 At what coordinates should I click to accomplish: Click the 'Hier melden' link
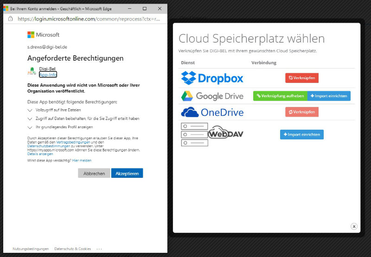(x=82, y=160)
